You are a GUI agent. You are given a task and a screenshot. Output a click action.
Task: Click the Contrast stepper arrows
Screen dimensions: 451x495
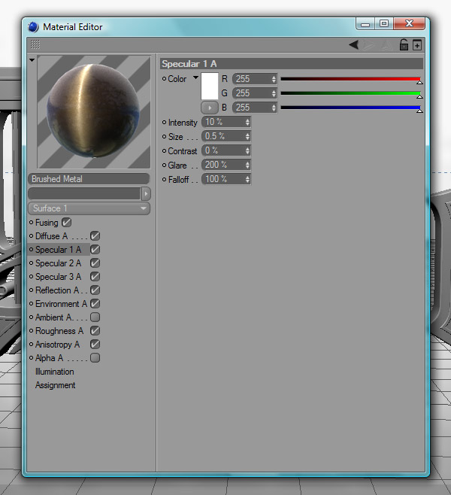(247, 150)
